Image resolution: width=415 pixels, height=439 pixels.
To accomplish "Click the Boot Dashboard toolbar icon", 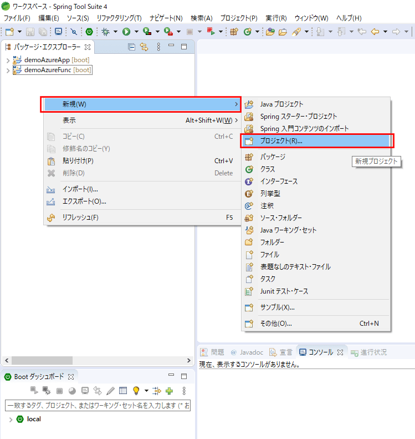I will coord(89,32).
